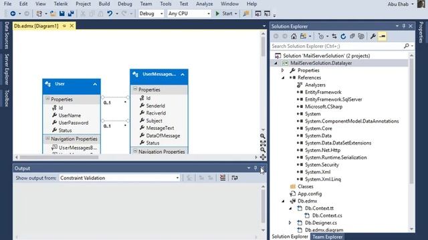The height and width of the screenshot is (240, 428).
Task: Select the EntityFramework.SqlServer reference
Action: [x=333, y=99]
